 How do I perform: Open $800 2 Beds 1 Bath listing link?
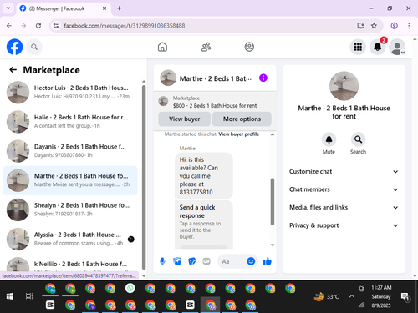tap(215, 106)
